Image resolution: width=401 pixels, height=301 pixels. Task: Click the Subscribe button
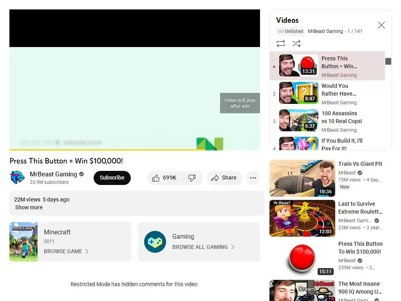pyautogui.click(x=112, y=178)
